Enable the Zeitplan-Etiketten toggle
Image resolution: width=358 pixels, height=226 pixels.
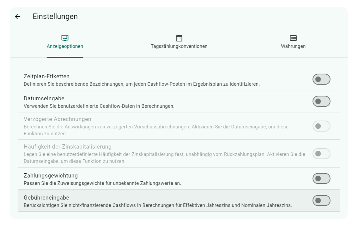321,79
